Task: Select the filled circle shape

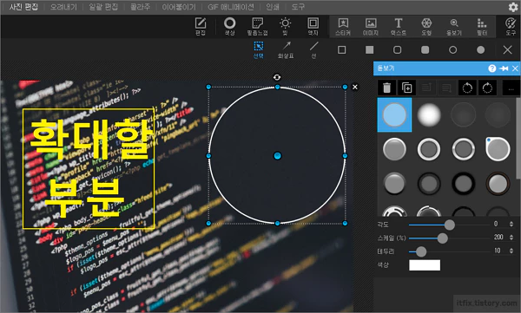Action: [480, 49]
